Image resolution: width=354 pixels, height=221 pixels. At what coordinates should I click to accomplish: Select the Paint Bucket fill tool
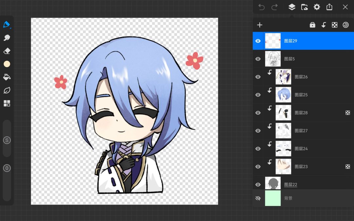coord(7,77)
